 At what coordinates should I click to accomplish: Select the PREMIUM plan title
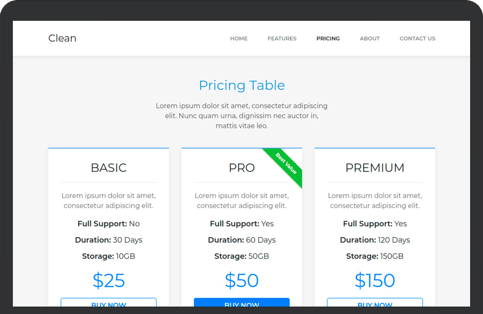tap(375, 168)
